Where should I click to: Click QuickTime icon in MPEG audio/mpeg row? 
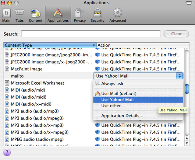tap(97, 139)
